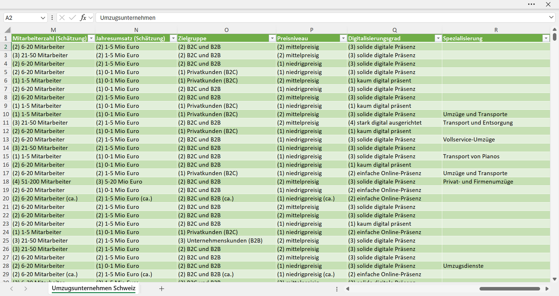Go to next sheet with right arrow
559x296 pixels.
25,289
